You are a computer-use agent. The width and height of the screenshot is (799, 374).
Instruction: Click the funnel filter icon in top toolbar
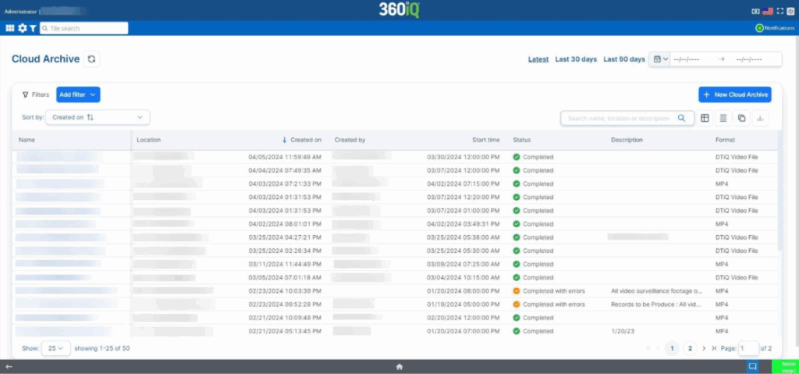click(x=33, y=28)
